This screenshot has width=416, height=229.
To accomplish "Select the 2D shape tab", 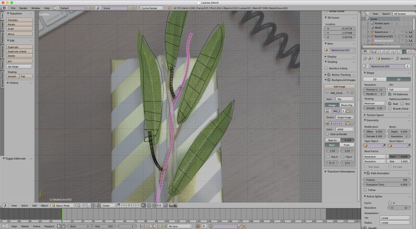I will click(x=375, y=79).
